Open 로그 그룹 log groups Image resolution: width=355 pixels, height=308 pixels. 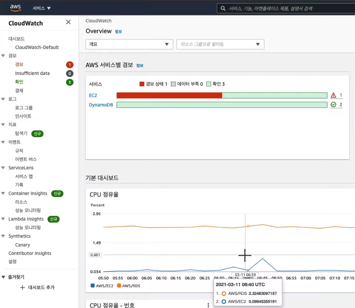pyautogui.click(x=24, y=108)
